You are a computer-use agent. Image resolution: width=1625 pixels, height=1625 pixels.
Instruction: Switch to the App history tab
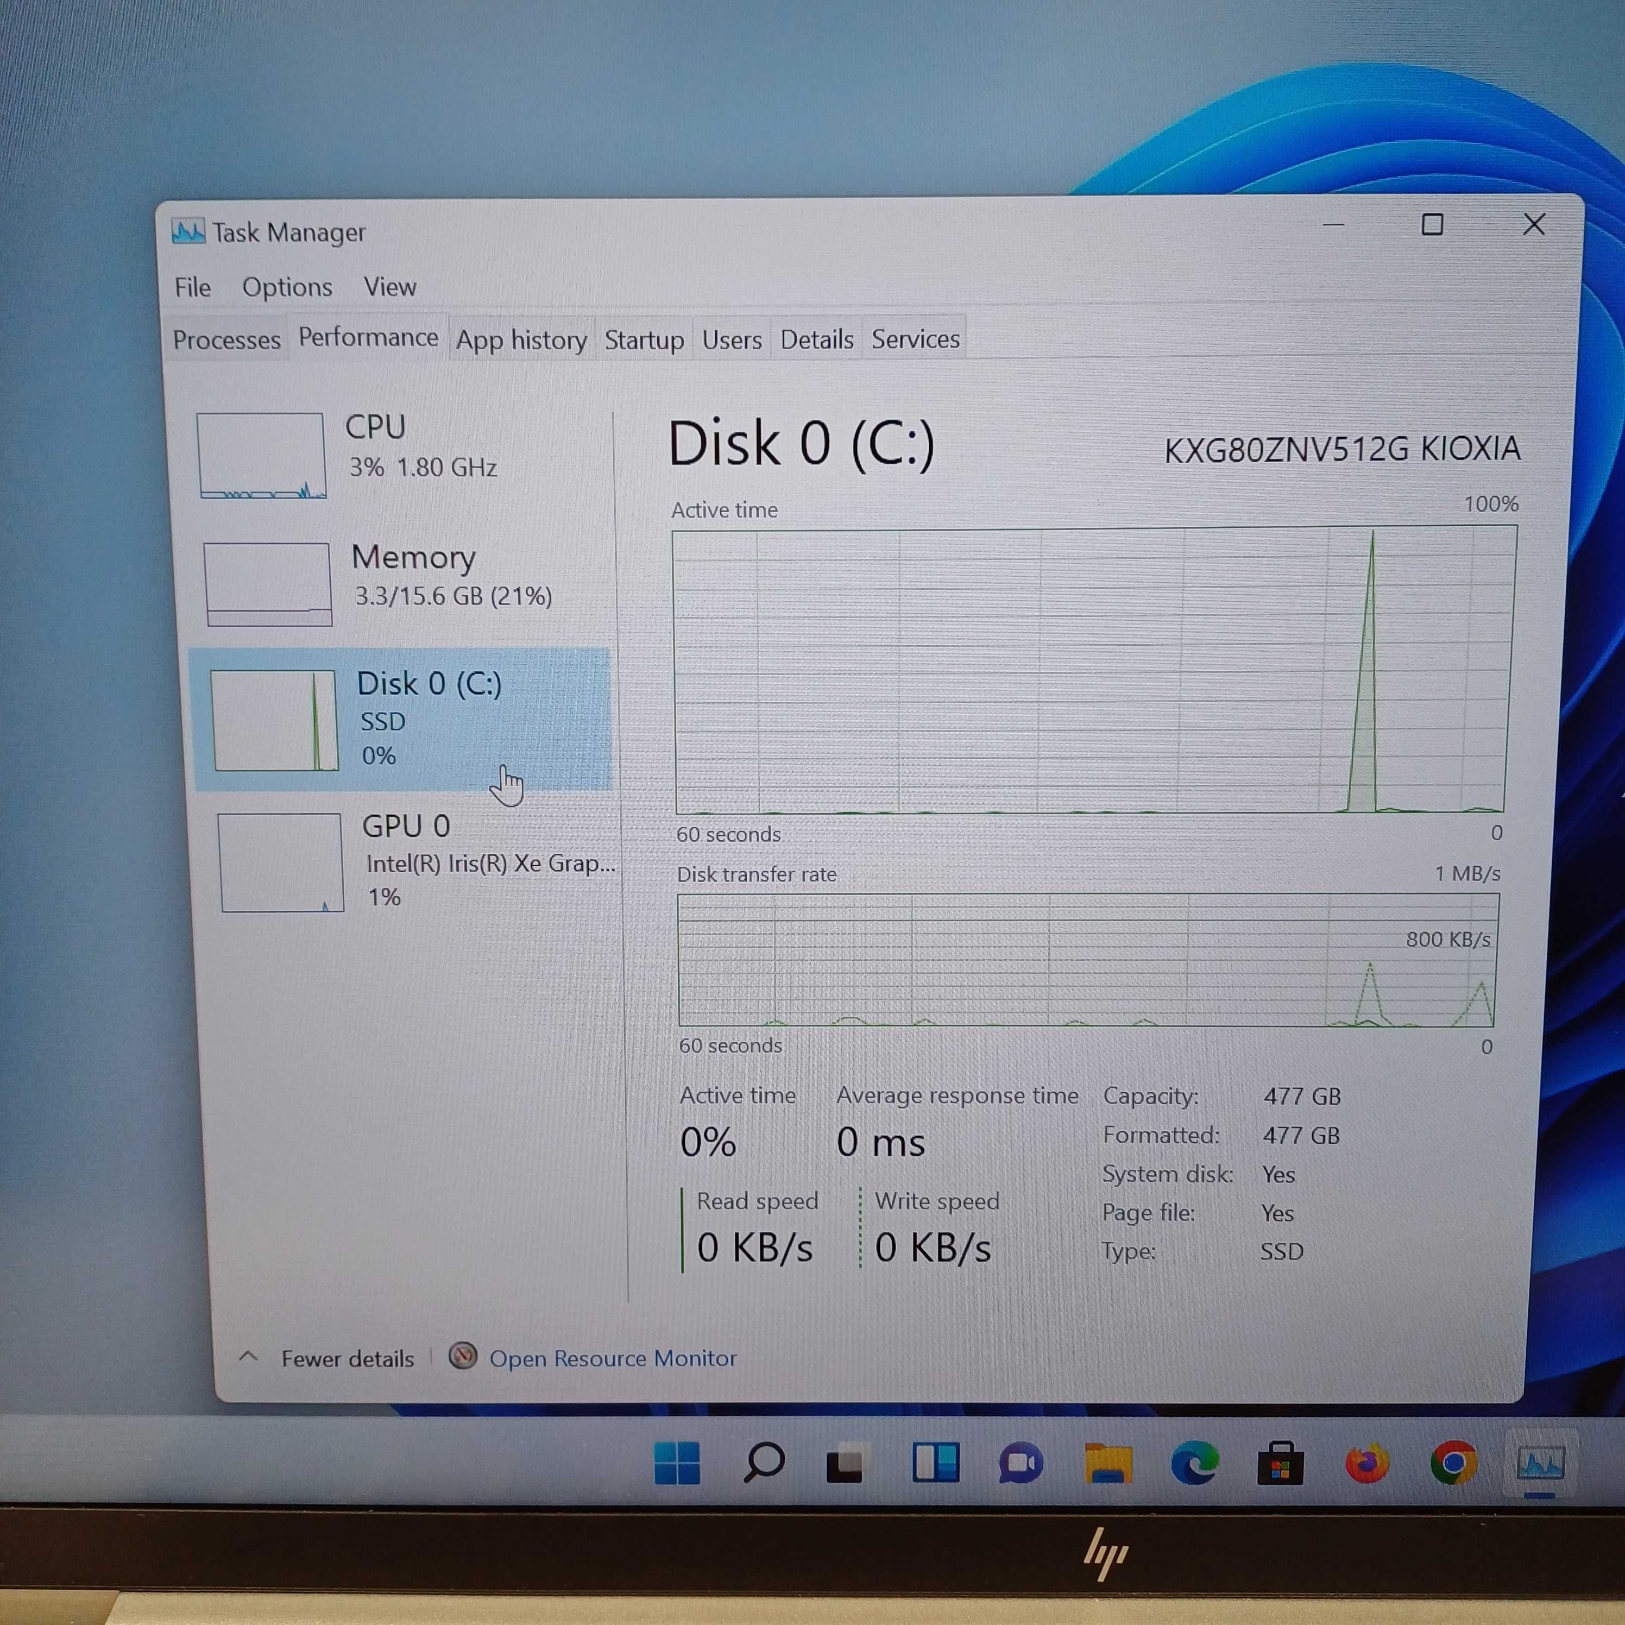coord(521,340)
